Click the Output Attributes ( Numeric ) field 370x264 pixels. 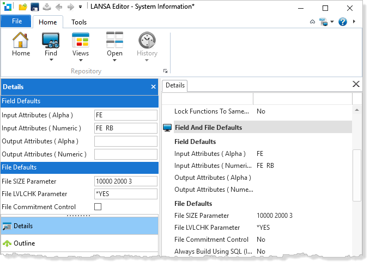pos(126,154)
